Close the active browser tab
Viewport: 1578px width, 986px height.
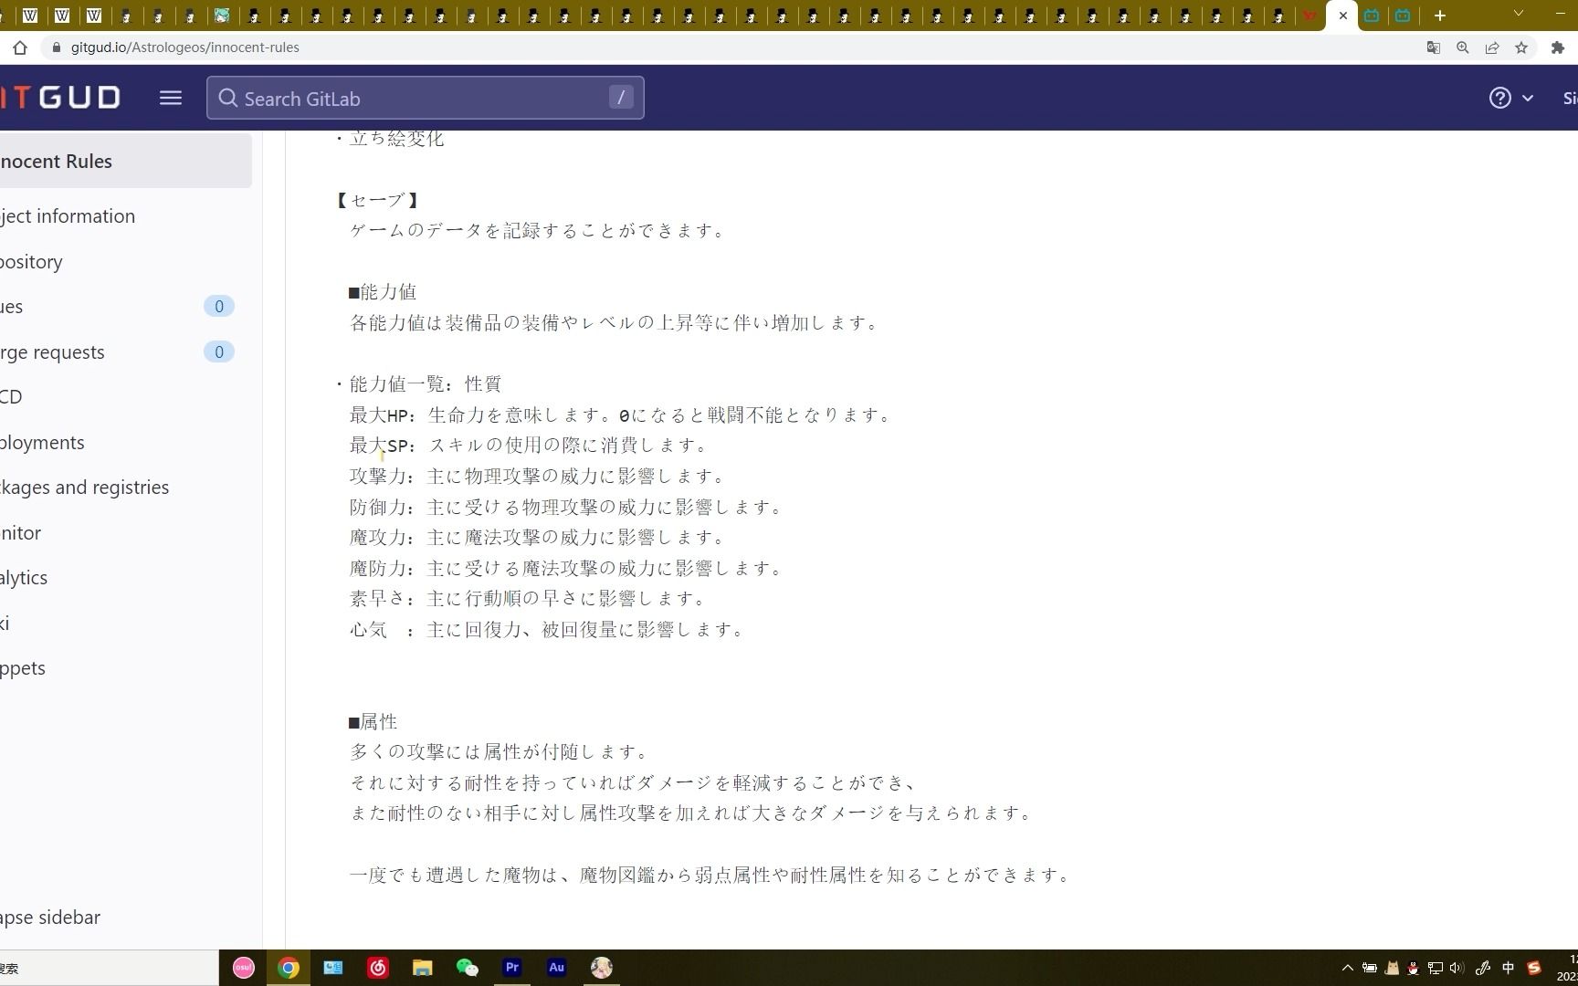coord(1342,16)
